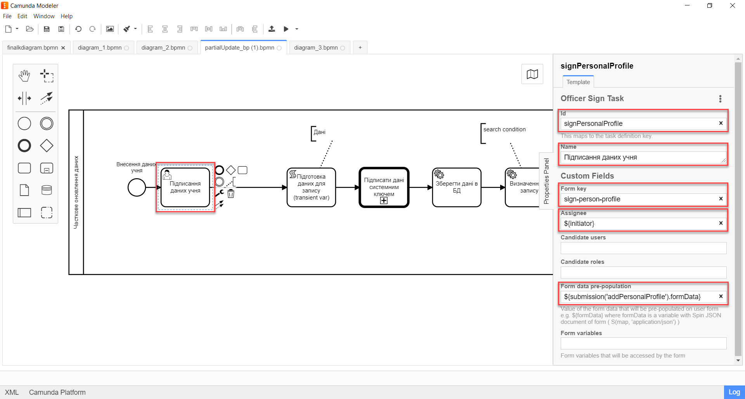This screenshot has width=745, height=399.
Task: Open the Log panel
Action: click(x=734, y=392)
